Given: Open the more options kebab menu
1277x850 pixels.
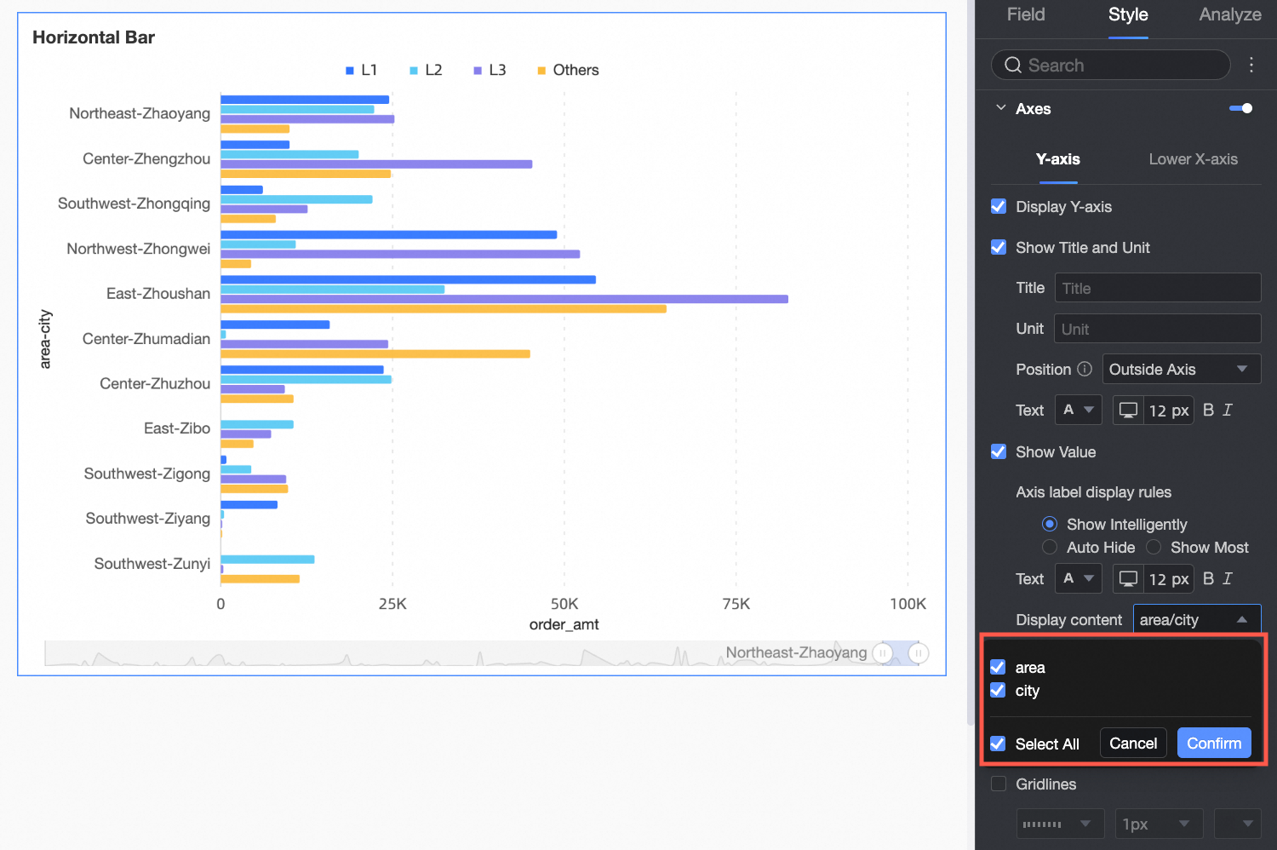Looking at the screenshot, I should (1251, 65).
